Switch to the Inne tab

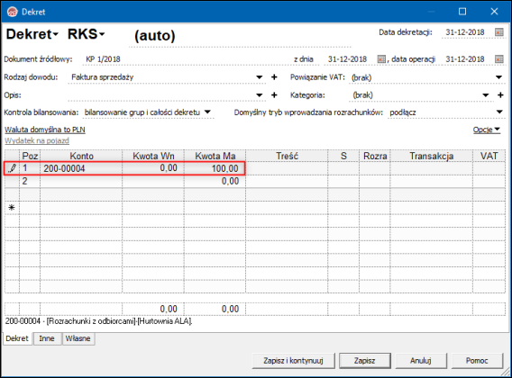[x=47, y=338]
